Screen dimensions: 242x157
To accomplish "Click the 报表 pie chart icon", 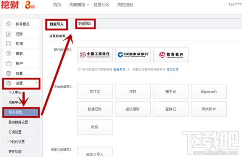I will point(8,53).
